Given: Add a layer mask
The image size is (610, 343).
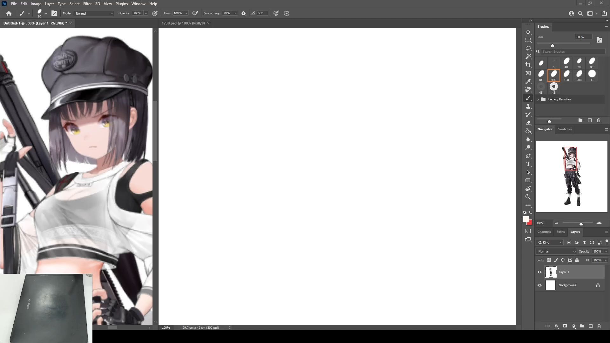Looking at the screenshot, I should coord(565,326).
